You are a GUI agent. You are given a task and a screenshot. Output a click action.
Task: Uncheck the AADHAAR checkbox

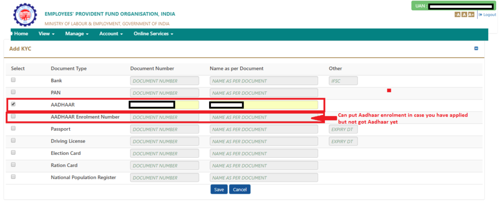(13, 104)
